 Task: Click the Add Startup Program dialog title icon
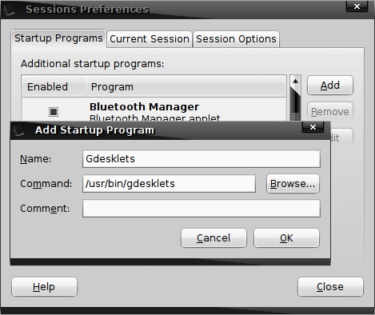[18, 130]
